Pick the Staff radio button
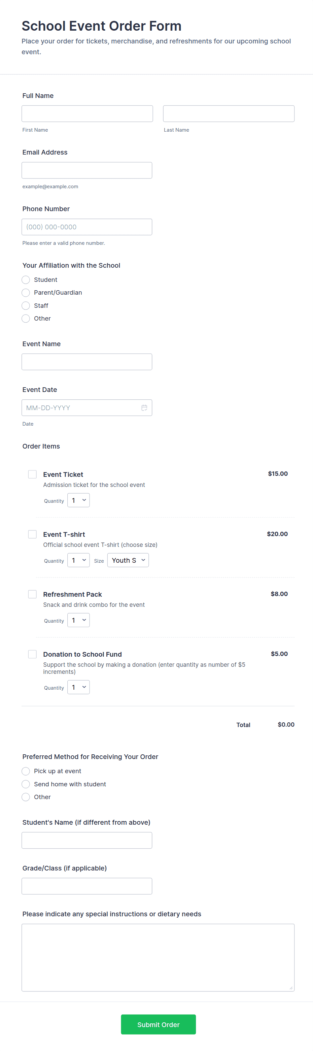313x1051 pixels. [26, 305]
